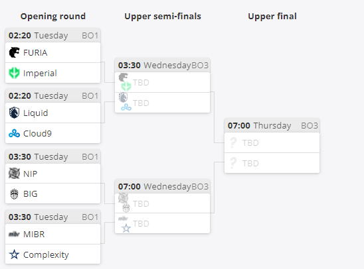
Task: Open the 03:30 Tuesday NIP match header
Action: pyautogui.click(x=53, y=157)
